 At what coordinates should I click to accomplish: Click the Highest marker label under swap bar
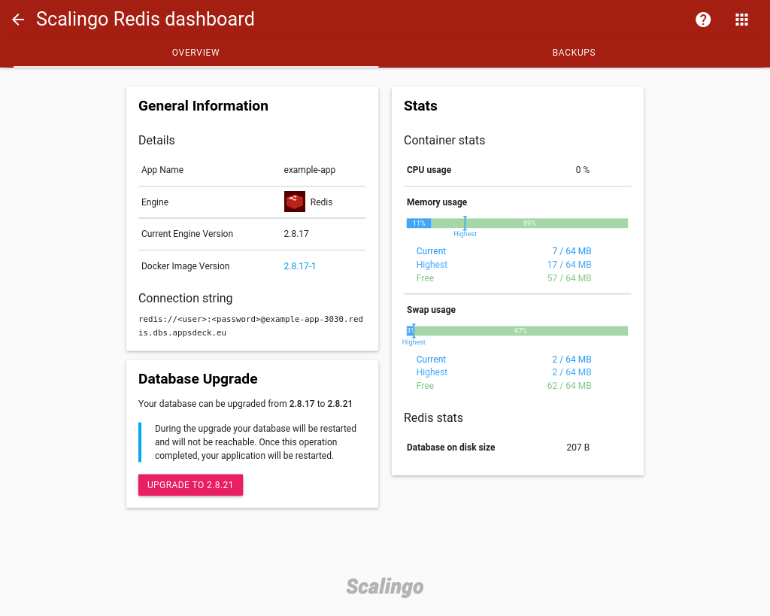click(x=414, y=342)
